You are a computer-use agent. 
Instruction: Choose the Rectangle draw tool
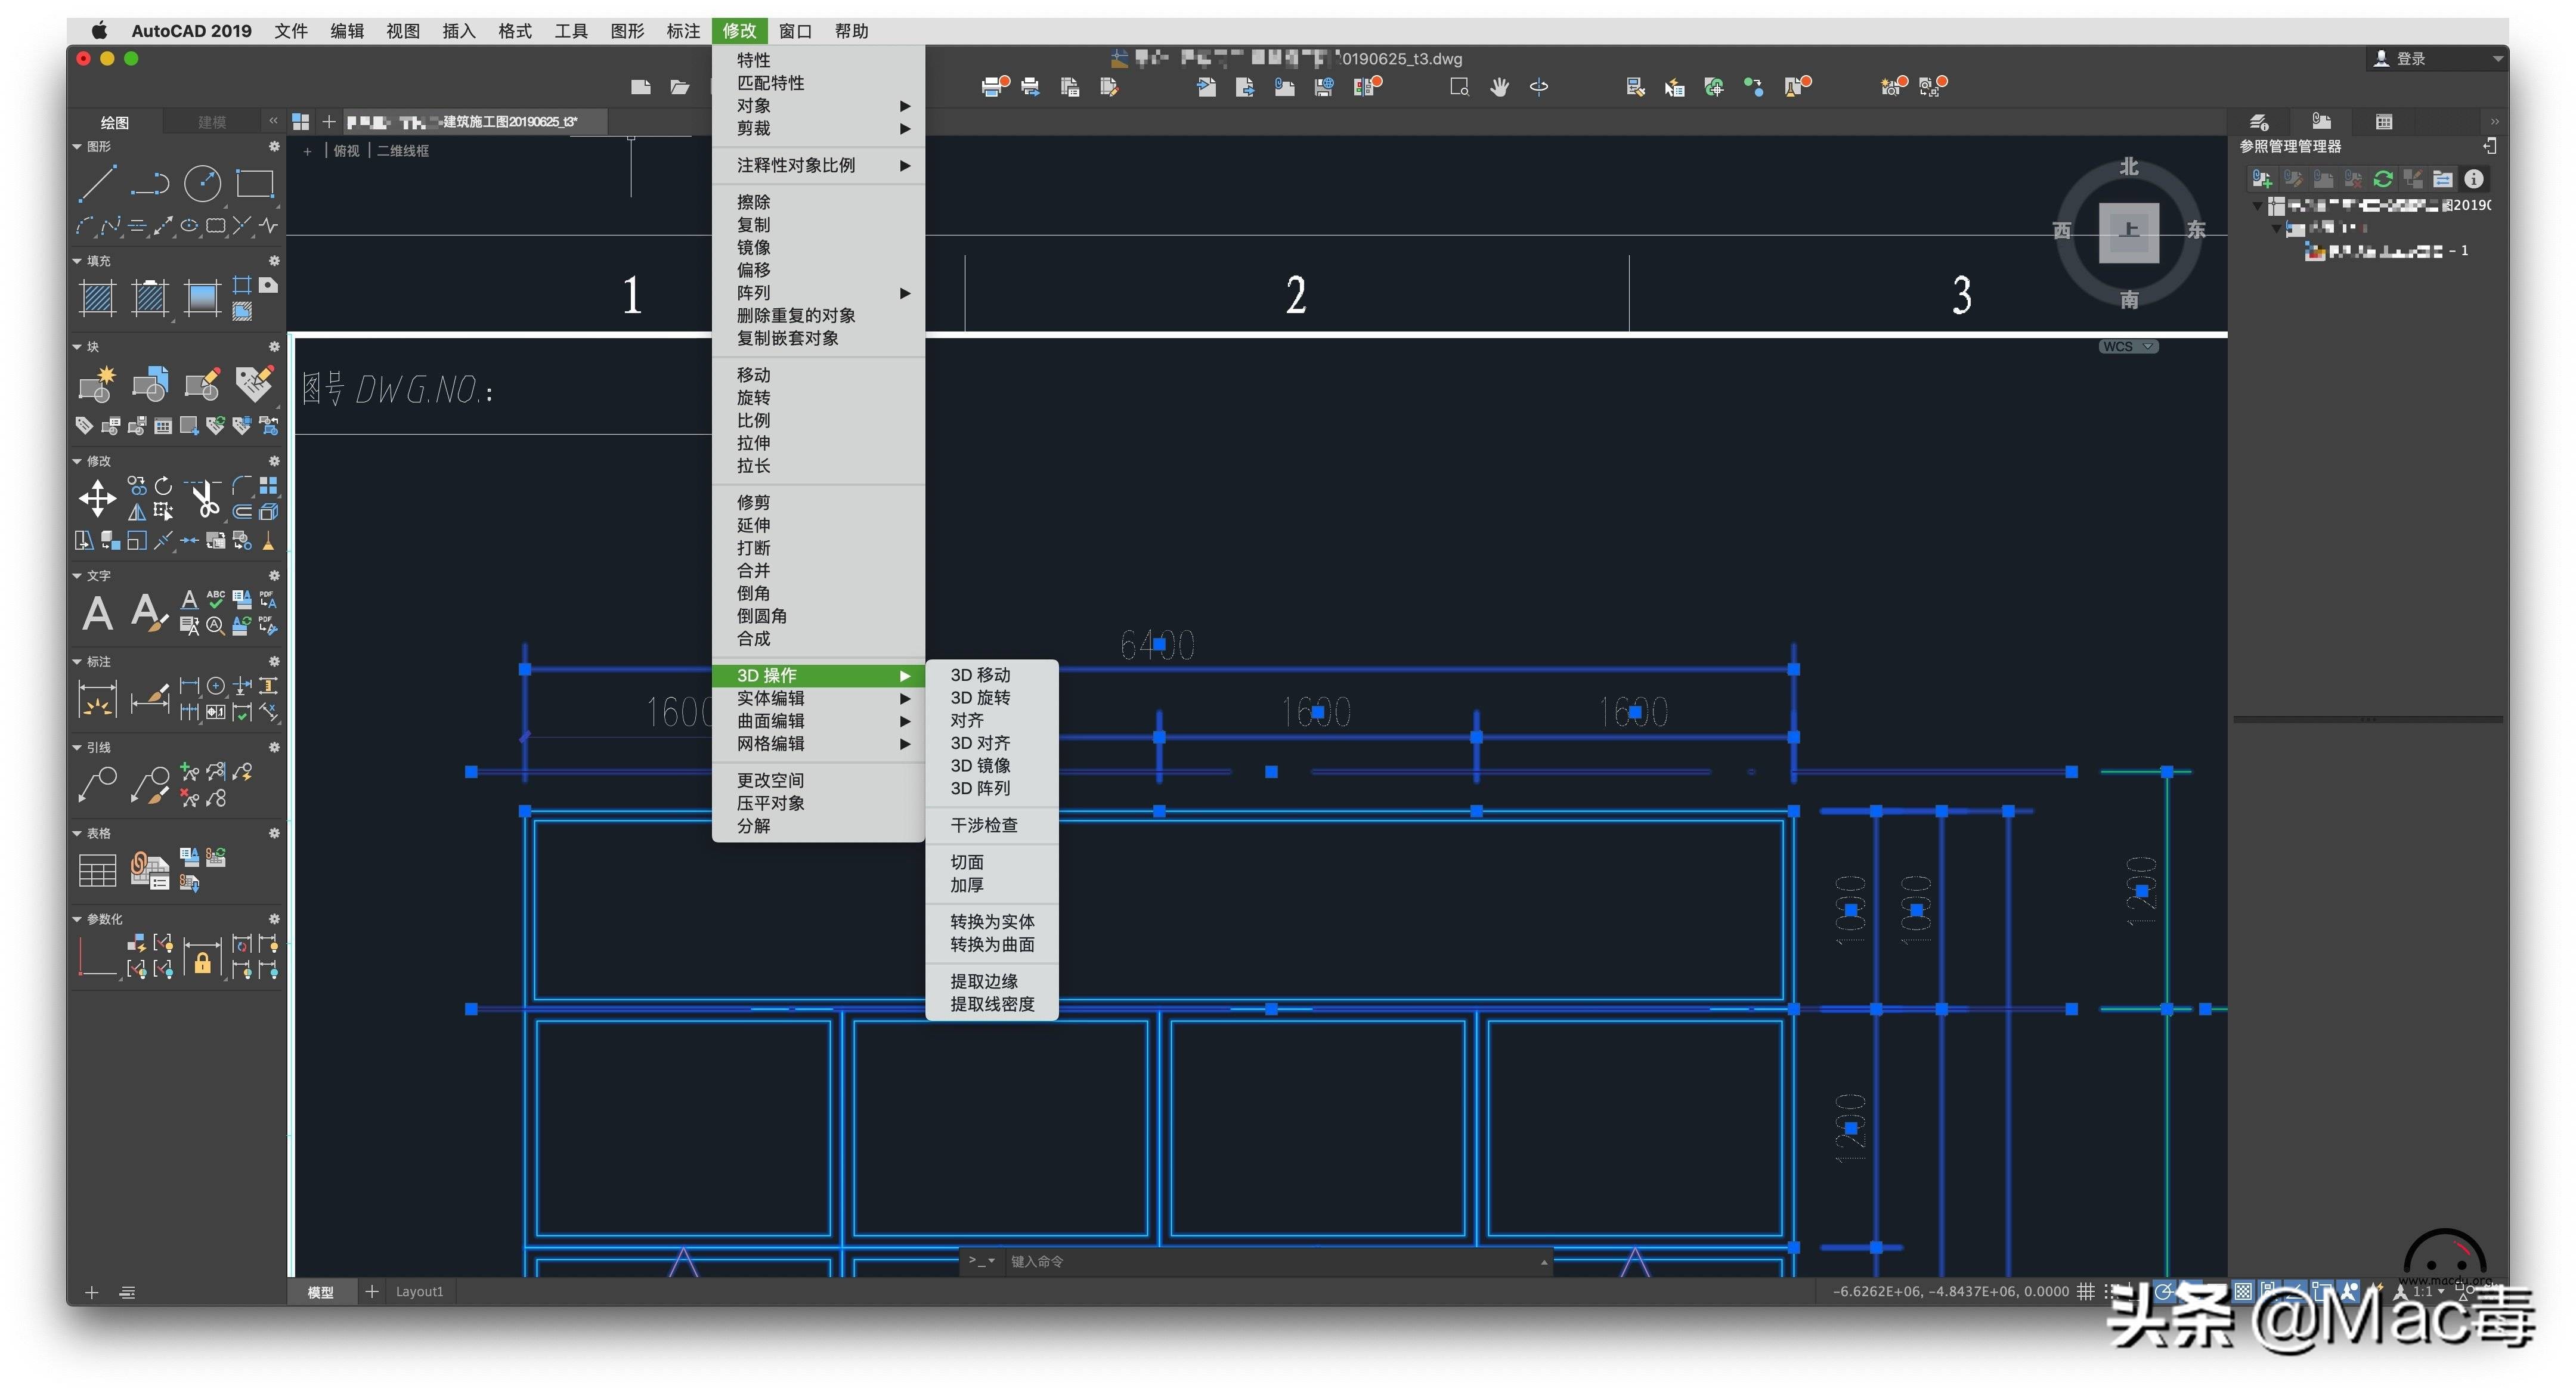click(255, 184)
